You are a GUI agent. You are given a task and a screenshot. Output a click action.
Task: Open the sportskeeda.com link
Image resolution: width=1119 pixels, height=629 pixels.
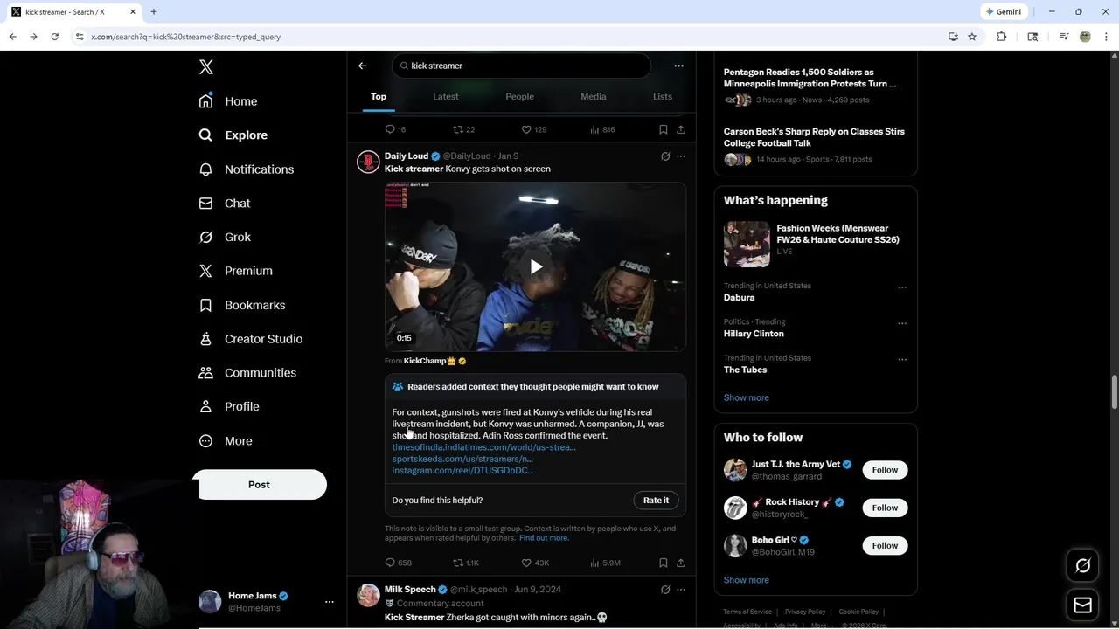tap(462, 459)
